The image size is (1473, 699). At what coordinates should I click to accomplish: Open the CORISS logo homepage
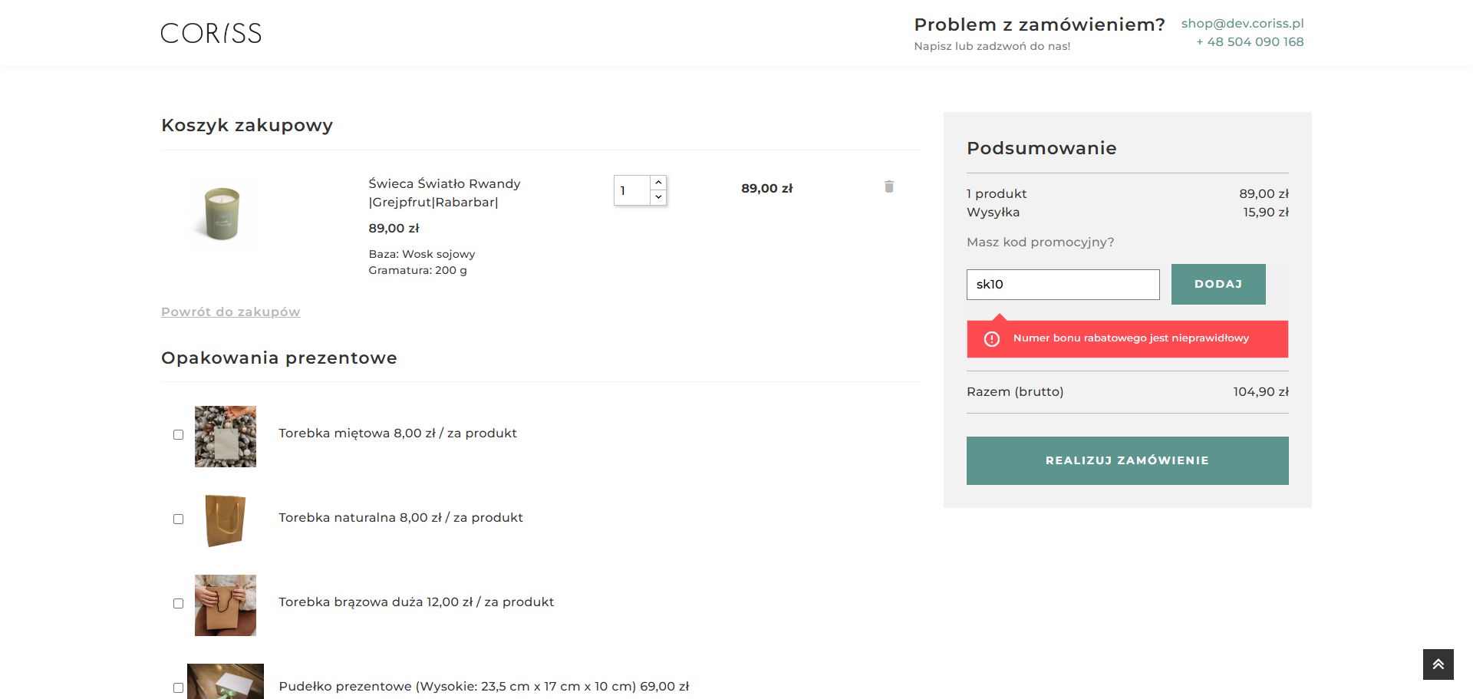click(211, 33)
